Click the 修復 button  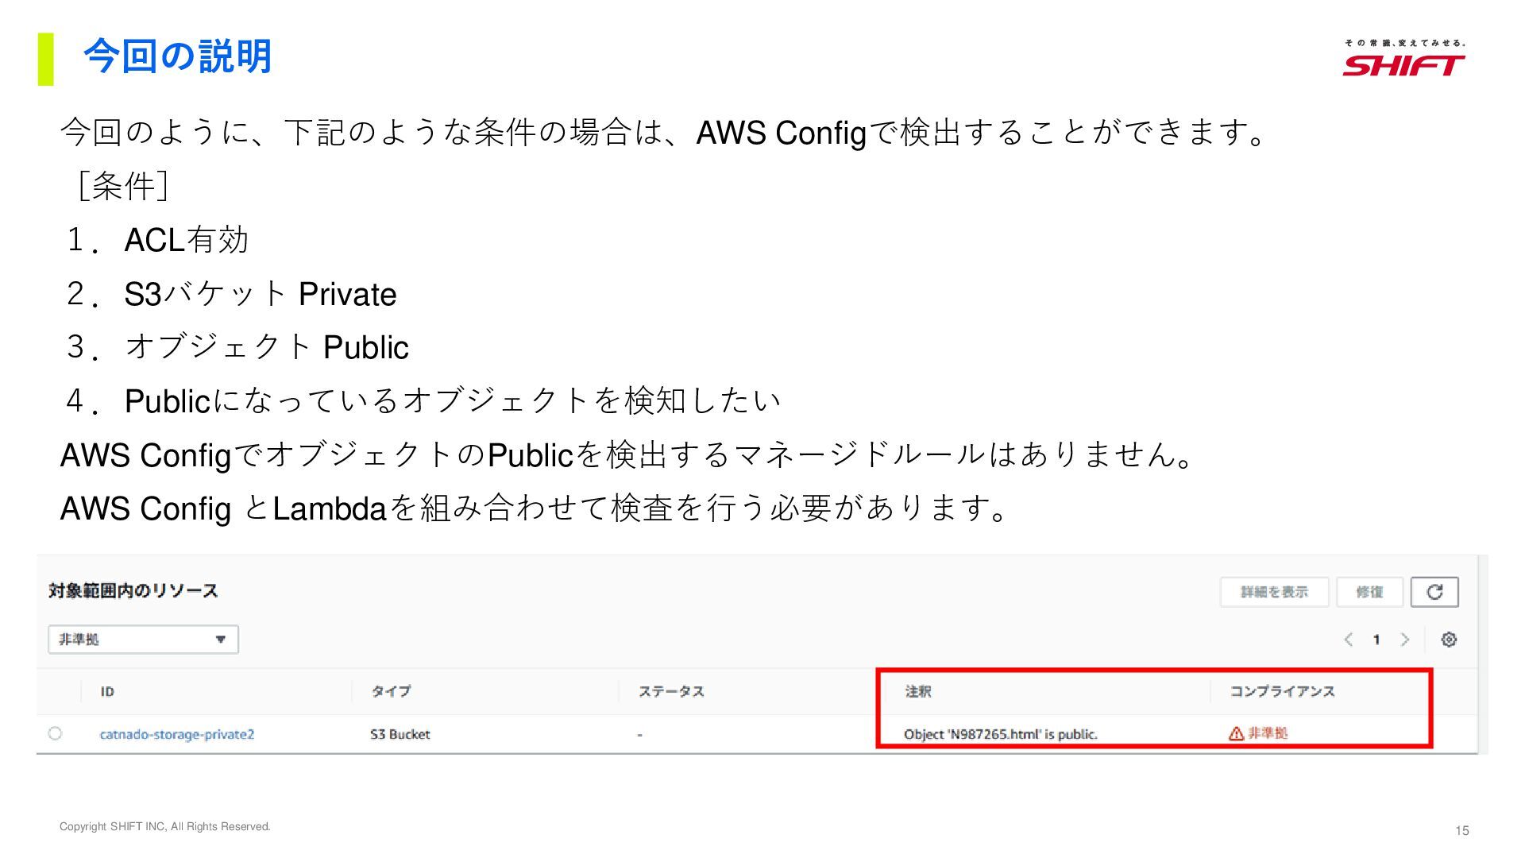(1369, 592)
